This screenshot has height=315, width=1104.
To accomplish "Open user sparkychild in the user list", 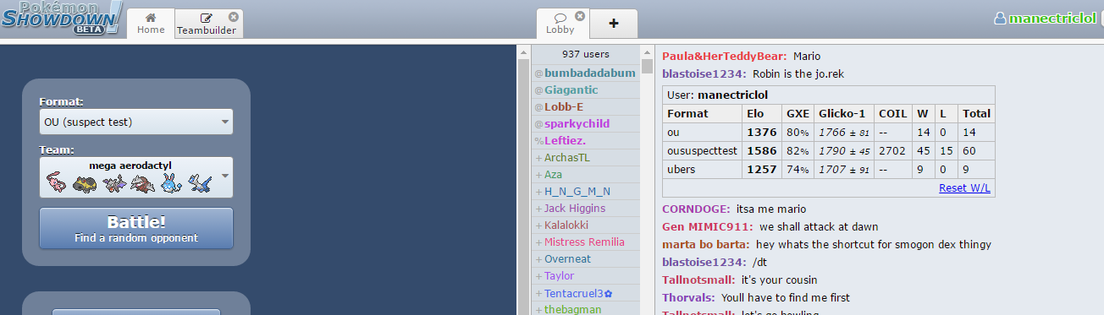I will pyautogui.click(x=586, y=124).
